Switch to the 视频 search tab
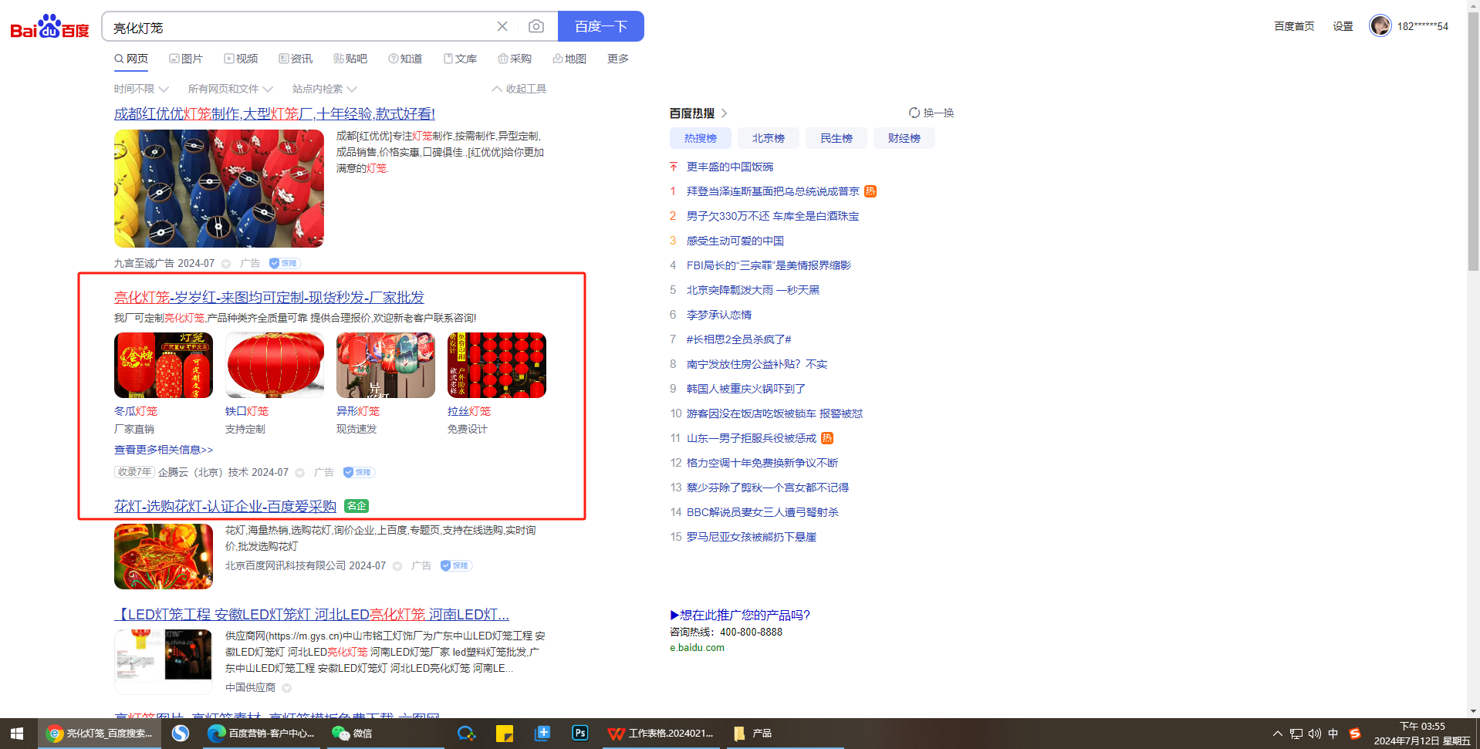 tap(241, 59)
